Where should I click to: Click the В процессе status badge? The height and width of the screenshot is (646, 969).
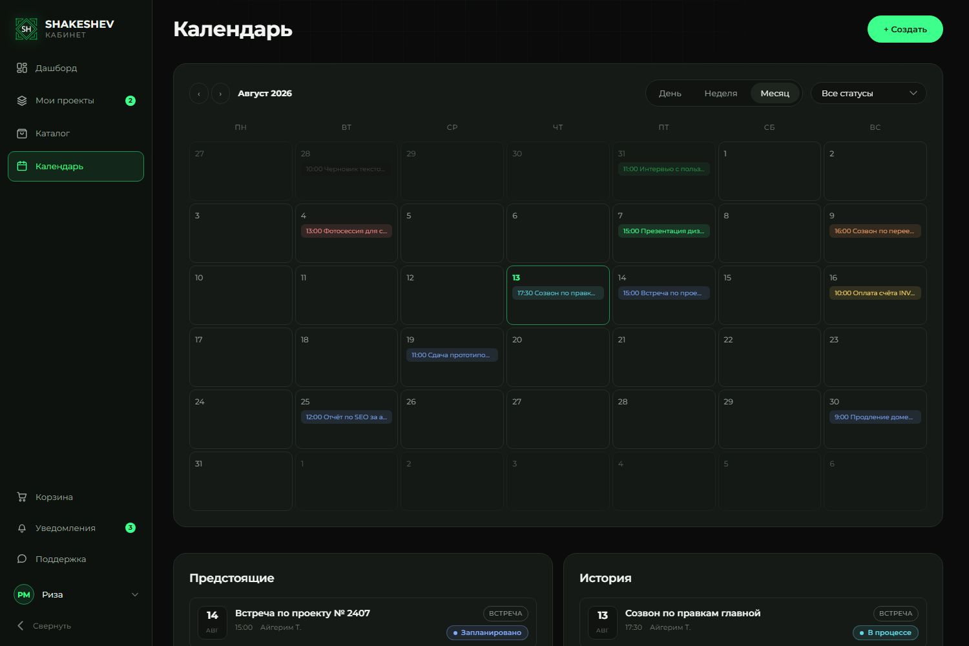click(886, 632)
